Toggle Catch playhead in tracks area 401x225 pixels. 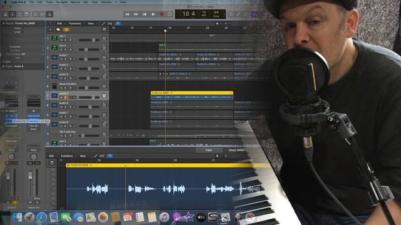click(x=118, y=24)
